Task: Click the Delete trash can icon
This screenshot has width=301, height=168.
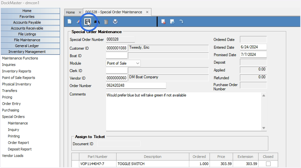Action: 106,22
